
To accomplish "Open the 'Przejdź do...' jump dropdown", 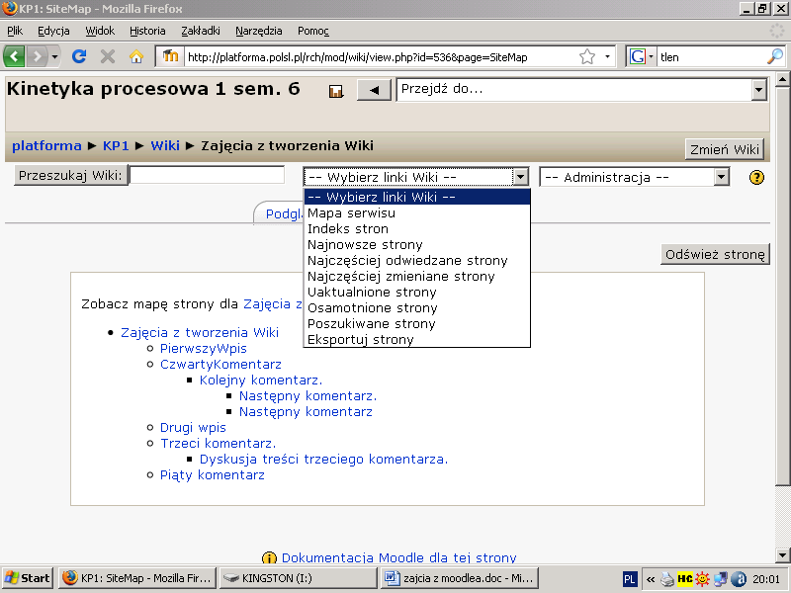I will tap(582, 90).
